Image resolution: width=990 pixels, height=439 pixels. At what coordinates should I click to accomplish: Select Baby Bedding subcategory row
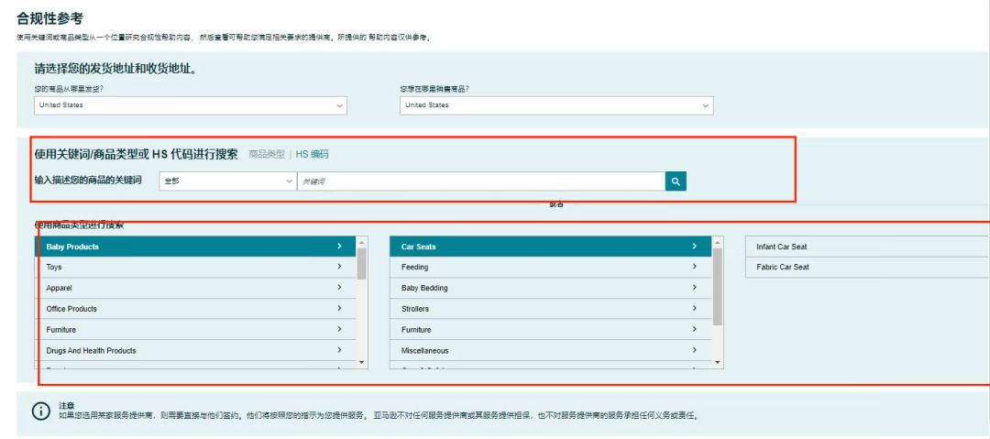click(551, 288)
